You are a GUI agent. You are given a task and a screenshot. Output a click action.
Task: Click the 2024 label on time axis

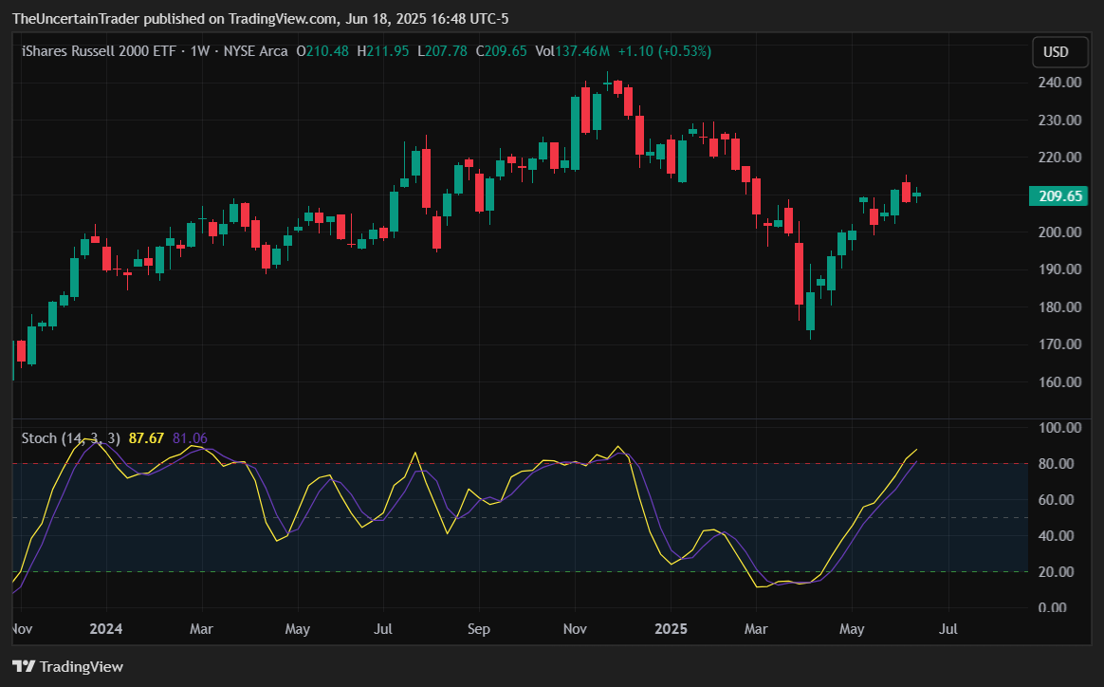tap(105, 628)
